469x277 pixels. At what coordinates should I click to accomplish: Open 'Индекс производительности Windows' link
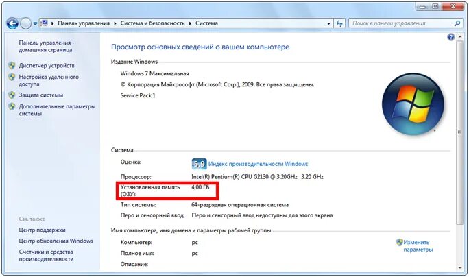258,164
